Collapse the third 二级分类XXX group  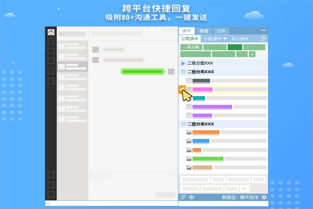pyautogui.click(x=183, y=124)
